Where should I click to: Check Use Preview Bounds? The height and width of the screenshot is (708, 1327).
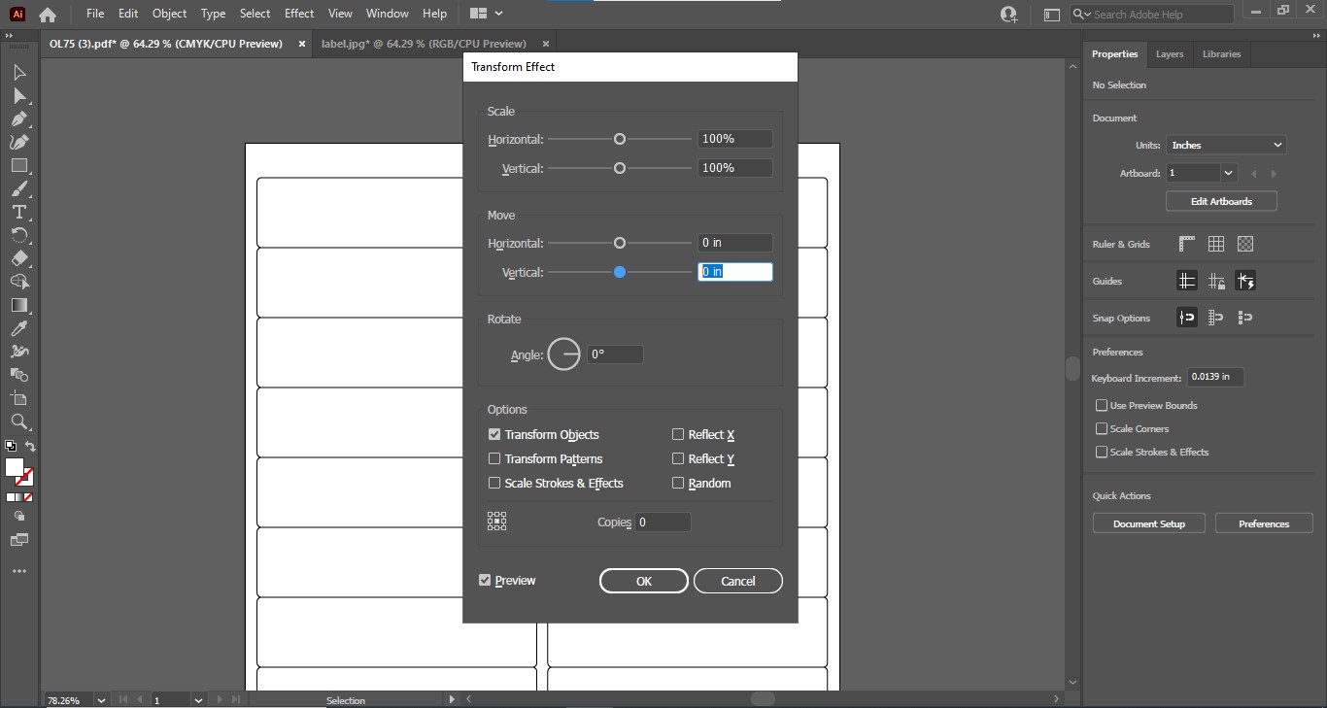tap(1102, 405)
